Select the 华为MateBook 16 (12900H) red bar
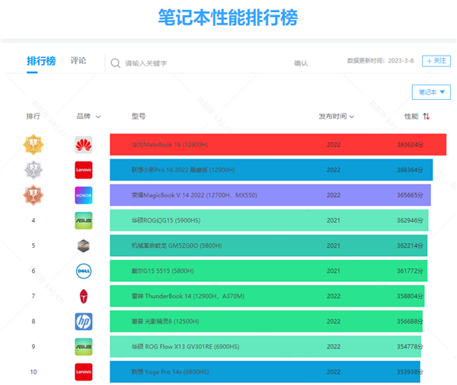457x385 pixels. click(278, 145)
